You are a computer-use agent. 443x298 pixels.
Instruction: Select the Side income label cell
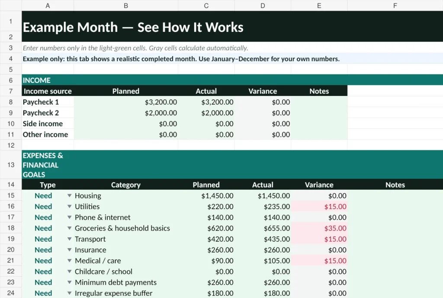[x=48, y=124]
